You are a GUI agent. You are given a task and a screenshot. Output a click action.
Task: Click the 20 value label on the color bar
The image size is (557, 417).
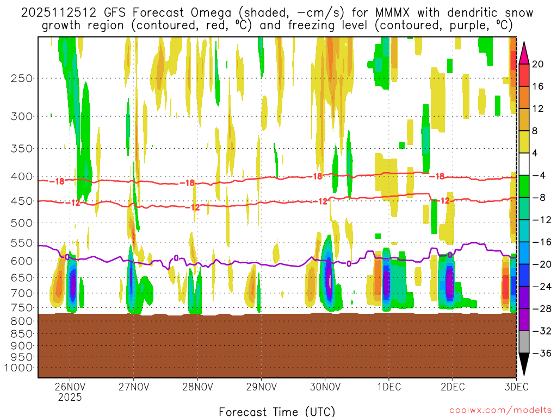coord(538,64)
